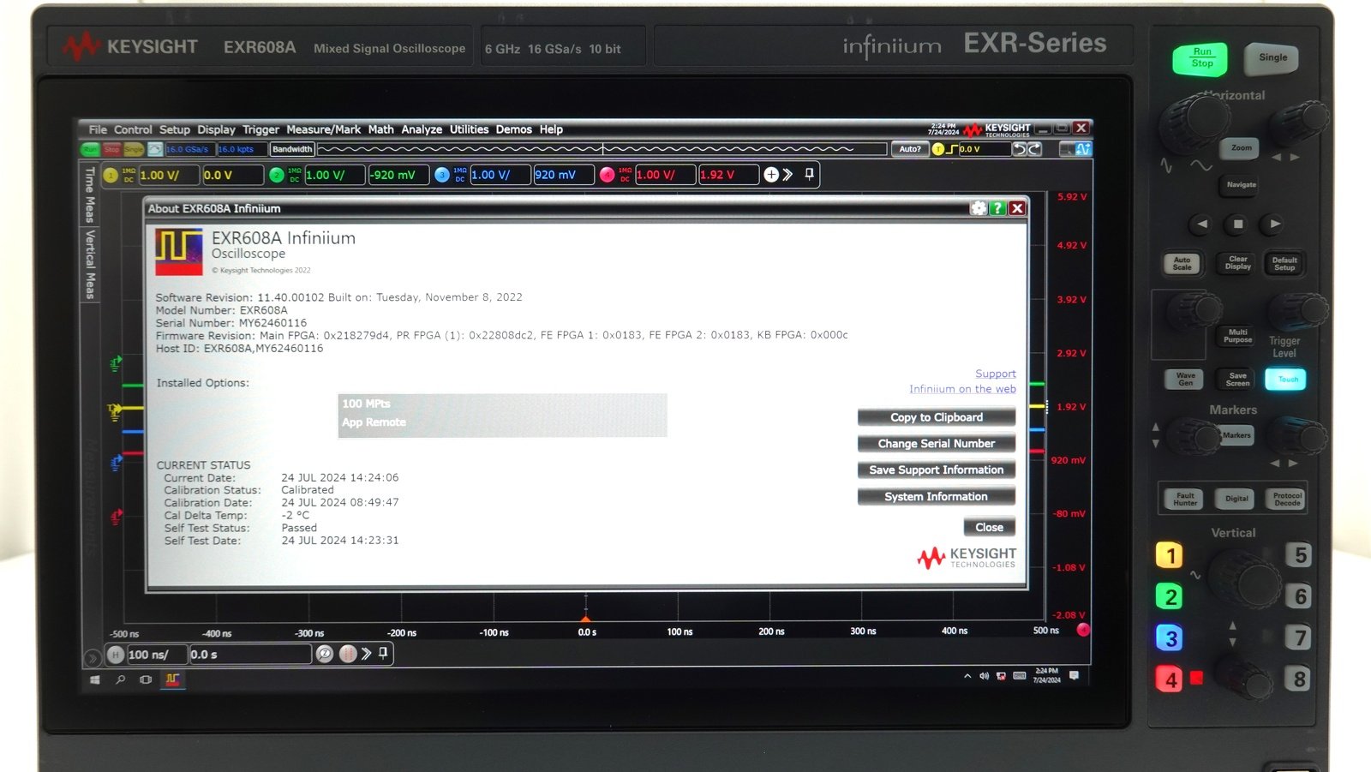This screenshot has height=772, width=1371.
Task: Click the Auto? trigger mode button
Action: click(x=910, y=149)
